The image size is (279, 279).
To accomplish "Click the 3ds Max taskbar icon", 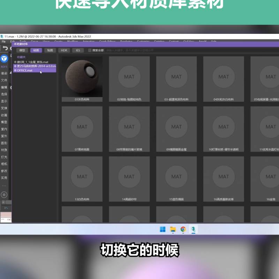I will tap(193, 229).
